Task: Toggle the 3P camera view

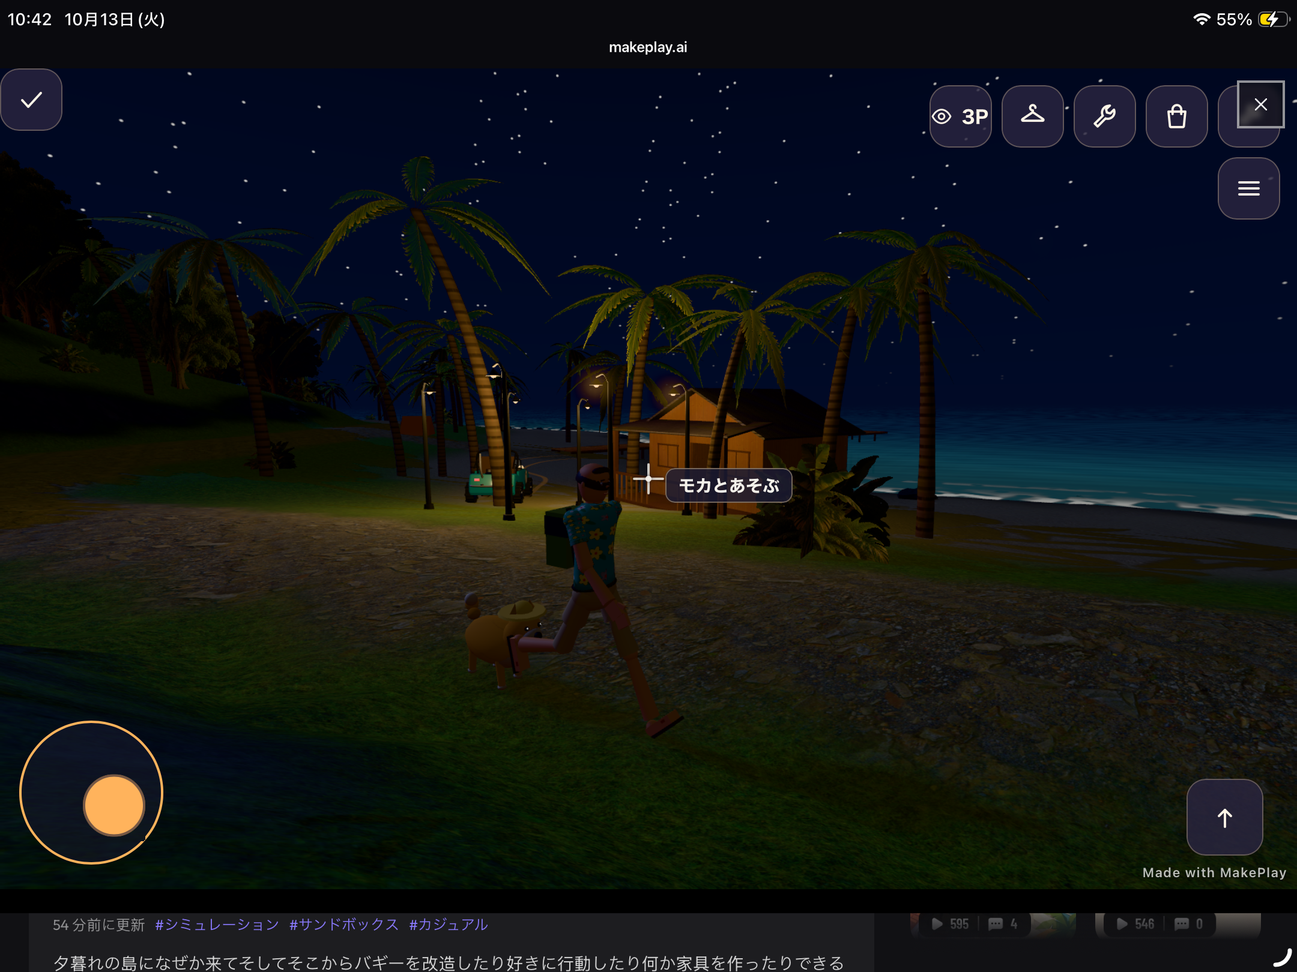Action: pos(960,116)
